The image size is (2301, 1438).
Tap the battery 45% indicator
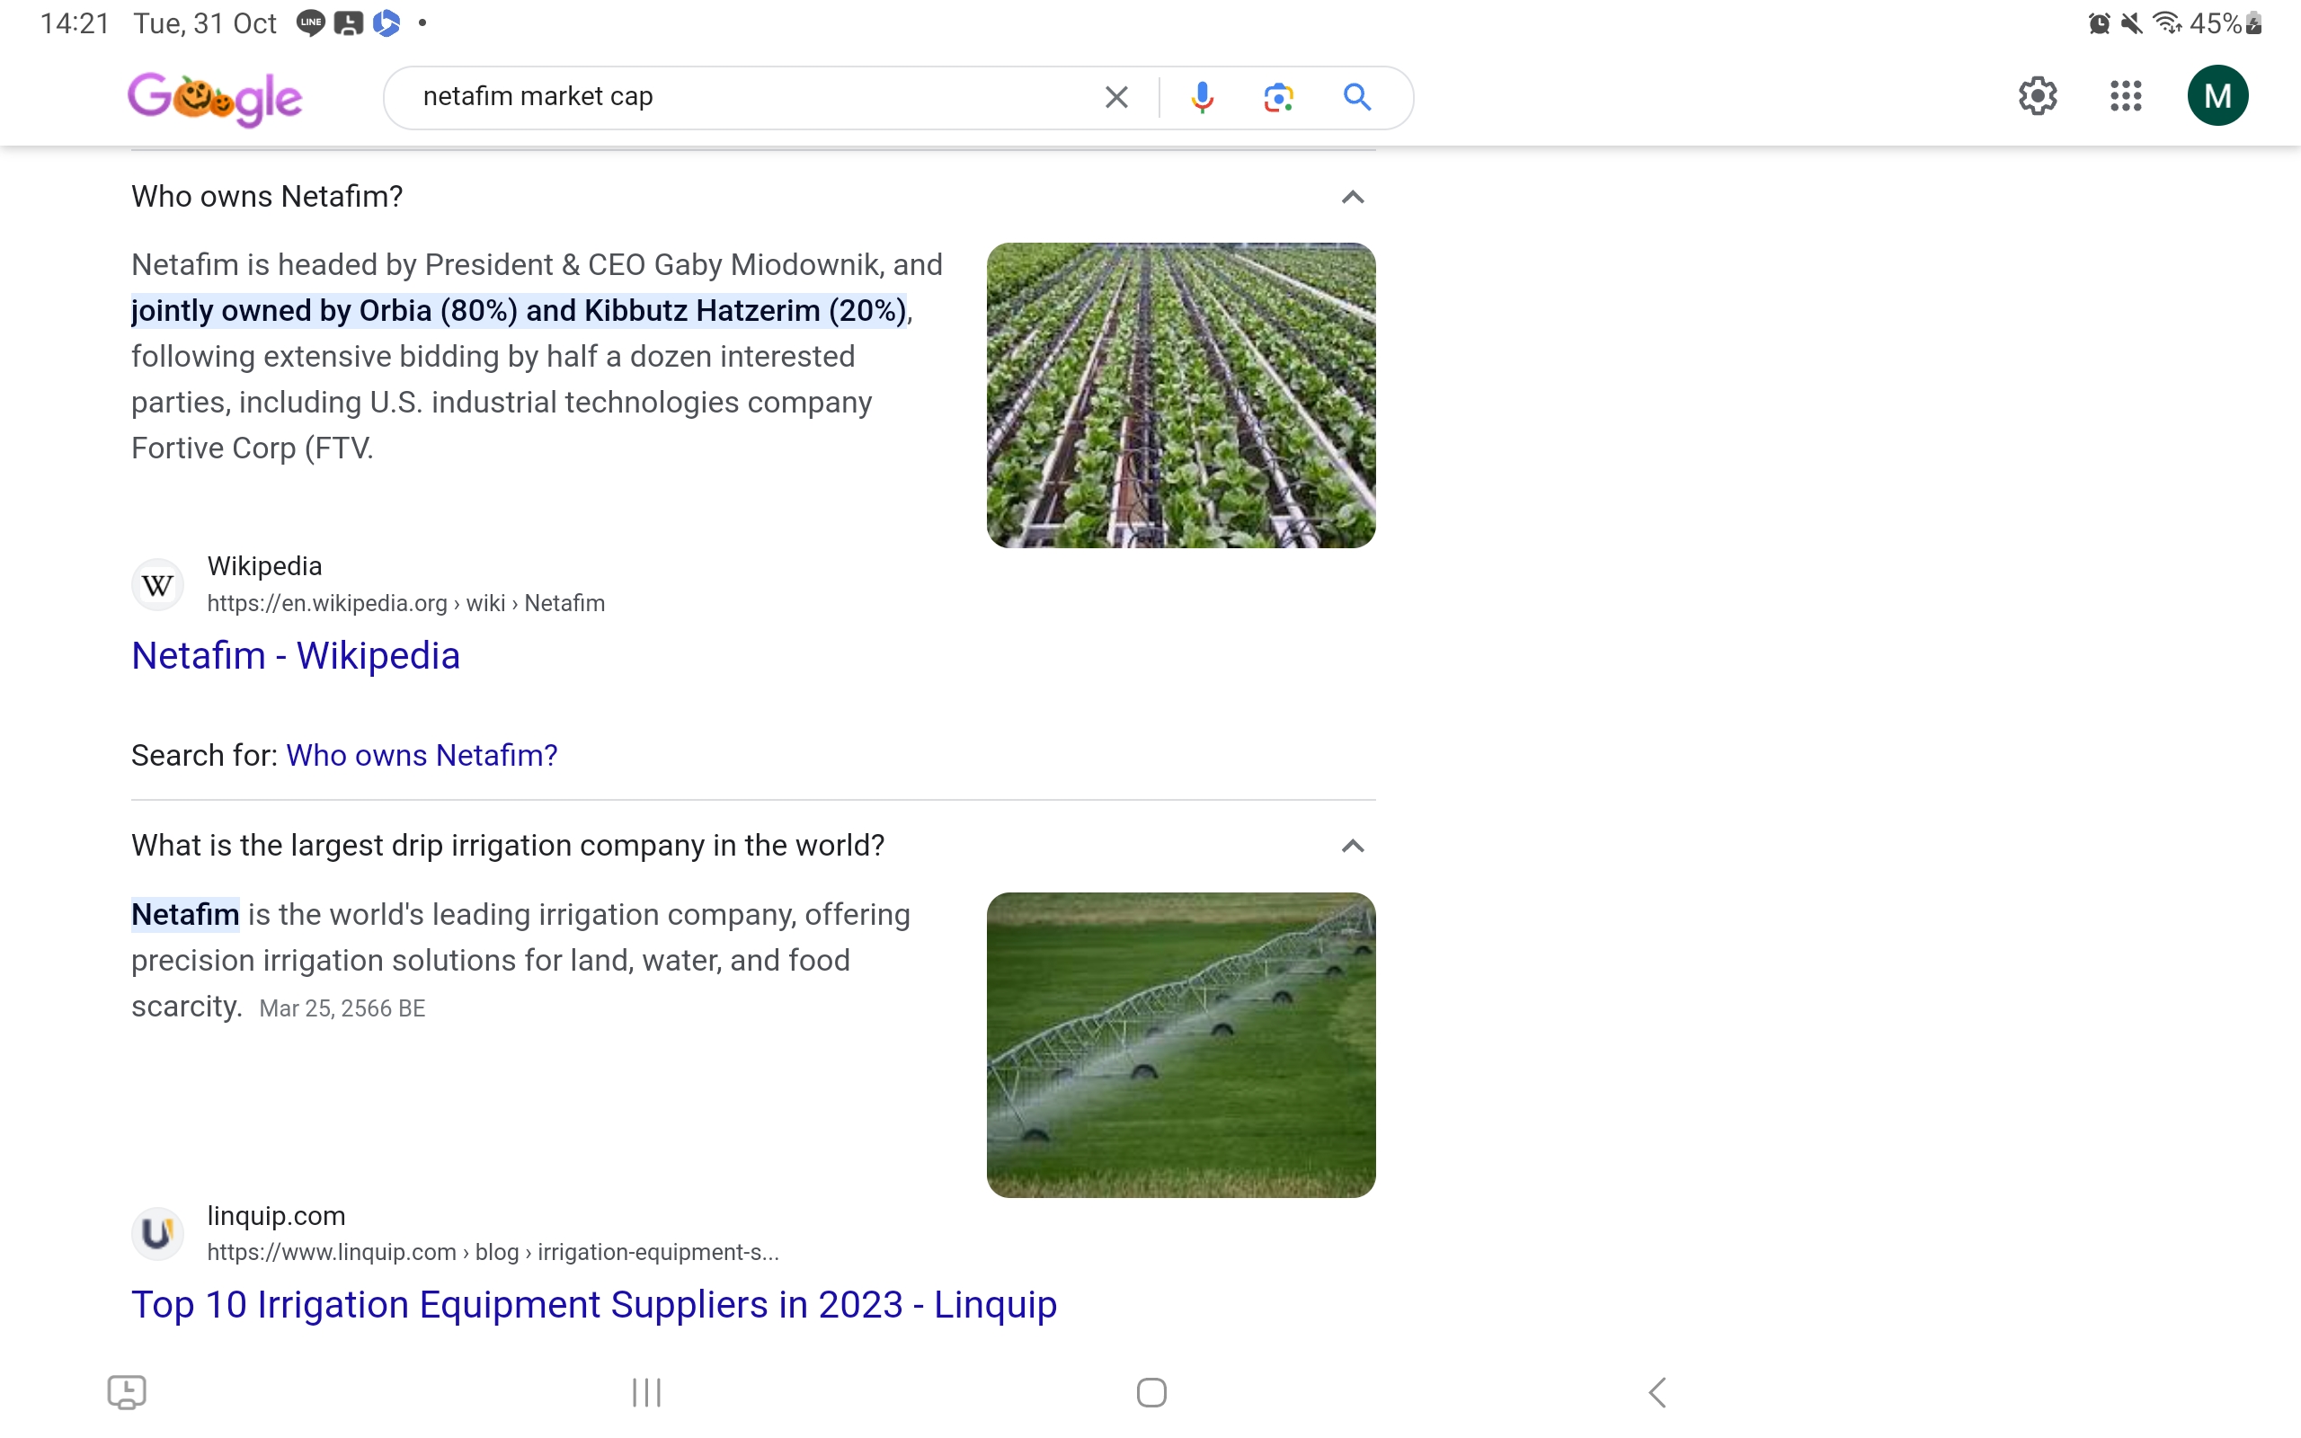(x=2225, y=22)
